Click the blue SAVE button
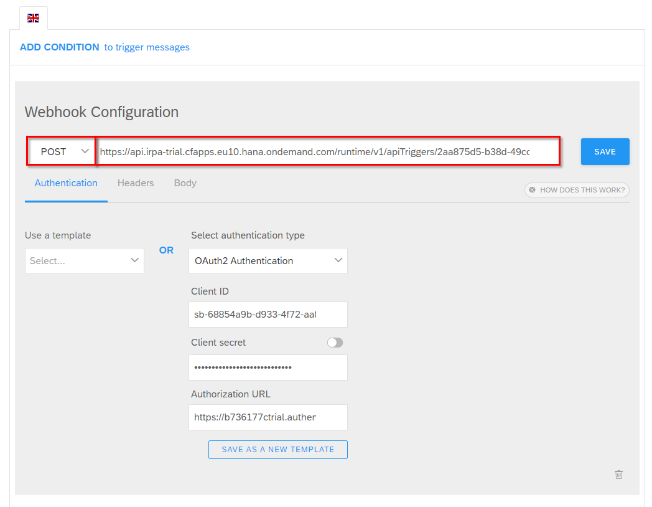This screenshot has height=507, width=652. click(x=605, y=151)
